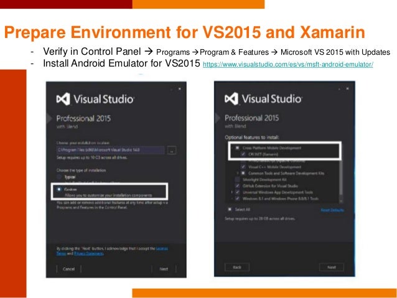Click 'Optional features to install' label

point(251,137)
